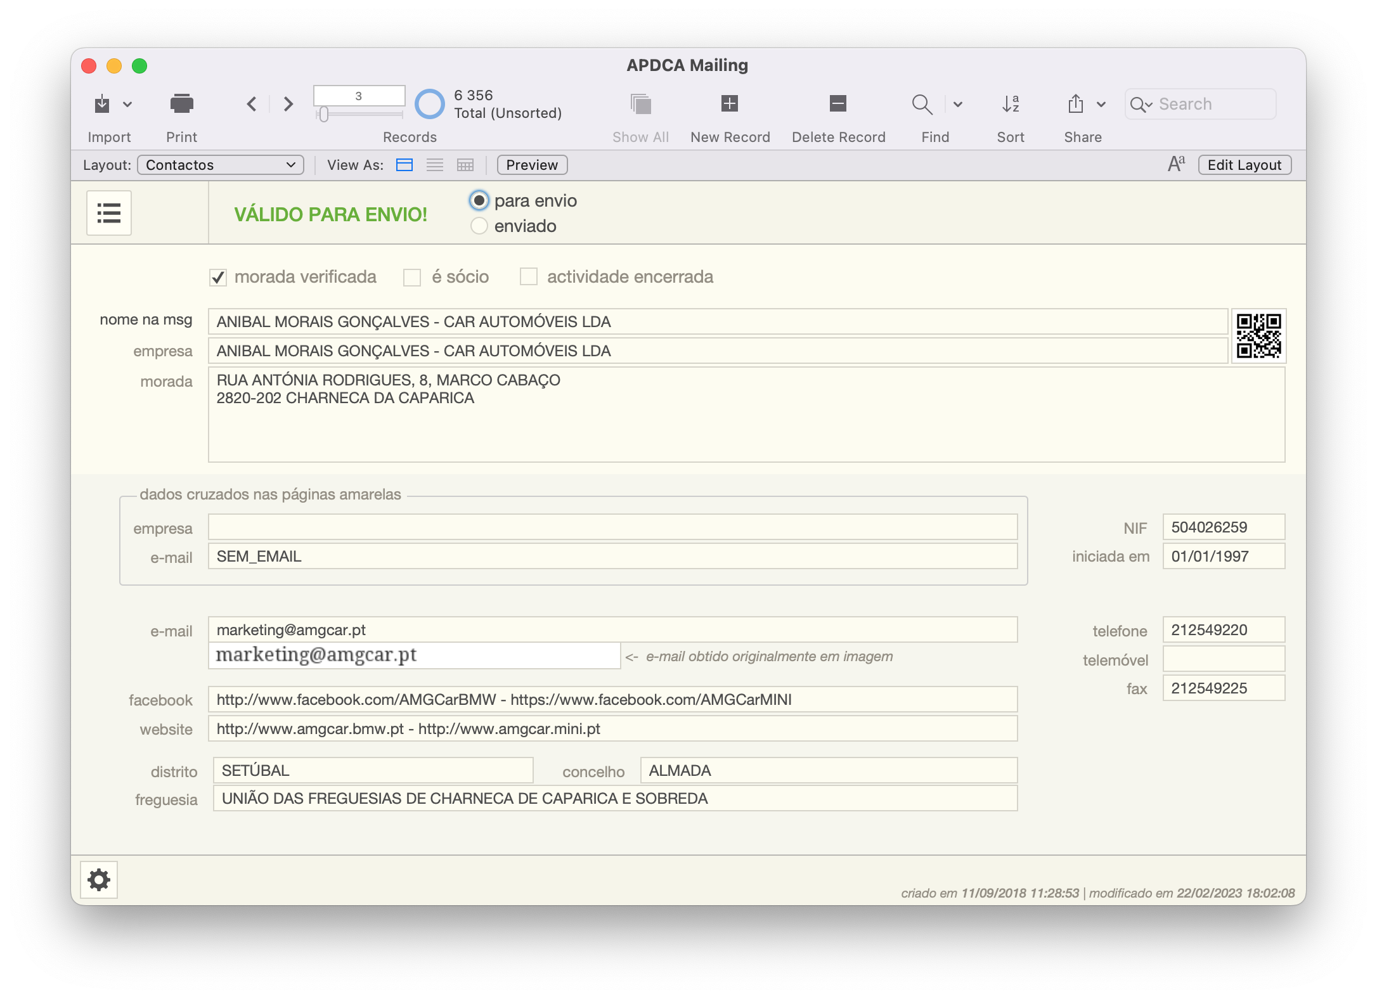Image resolution: width=1377 pixels, height=999 pixels.
Task: Enable 'actividade encerrada' checkbox
Action: tap(529, 277)
